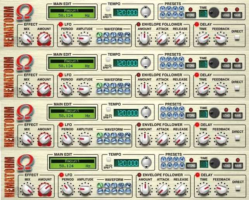Toggle Delay power LED in top instance

click(x=197, y=25)
